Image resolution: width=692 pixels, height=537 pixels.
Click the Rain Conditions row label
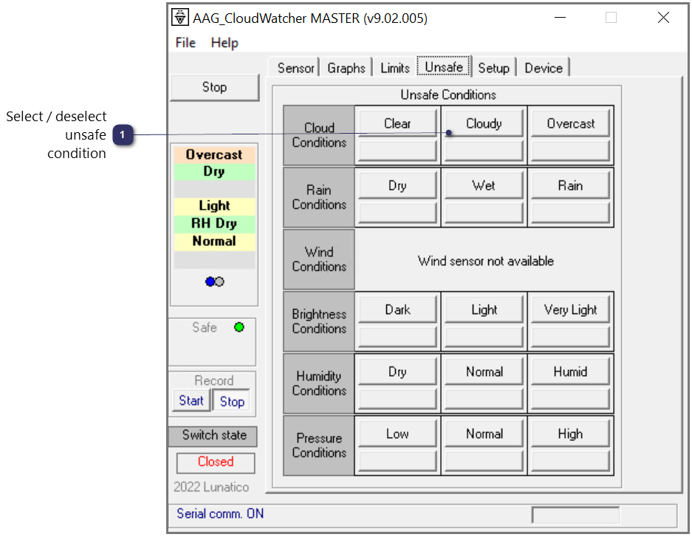pos(319,197)
